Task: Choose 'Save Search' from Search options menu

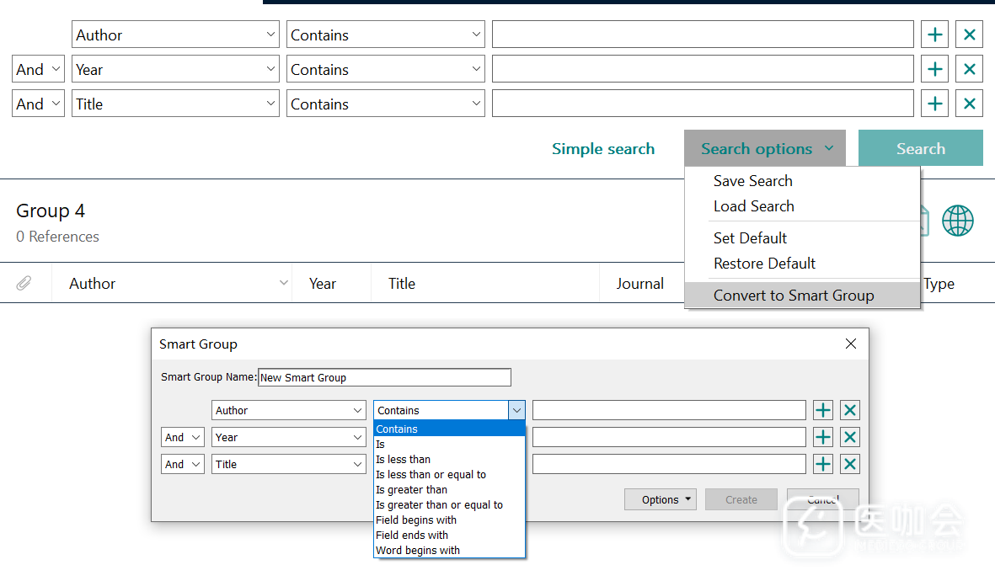Action: [752, 181]
